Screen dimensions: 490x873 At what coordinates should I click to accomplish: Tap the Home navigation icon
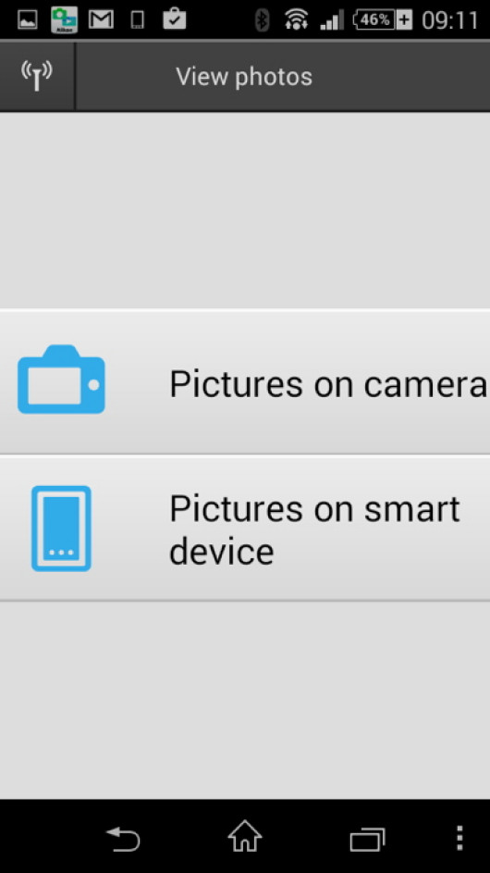[245, 837]
